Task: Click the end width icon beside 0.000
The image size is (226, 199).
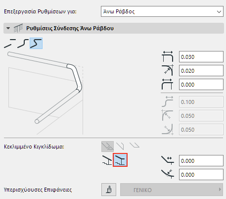Action: pyautogui.click(x=167, y=84)
